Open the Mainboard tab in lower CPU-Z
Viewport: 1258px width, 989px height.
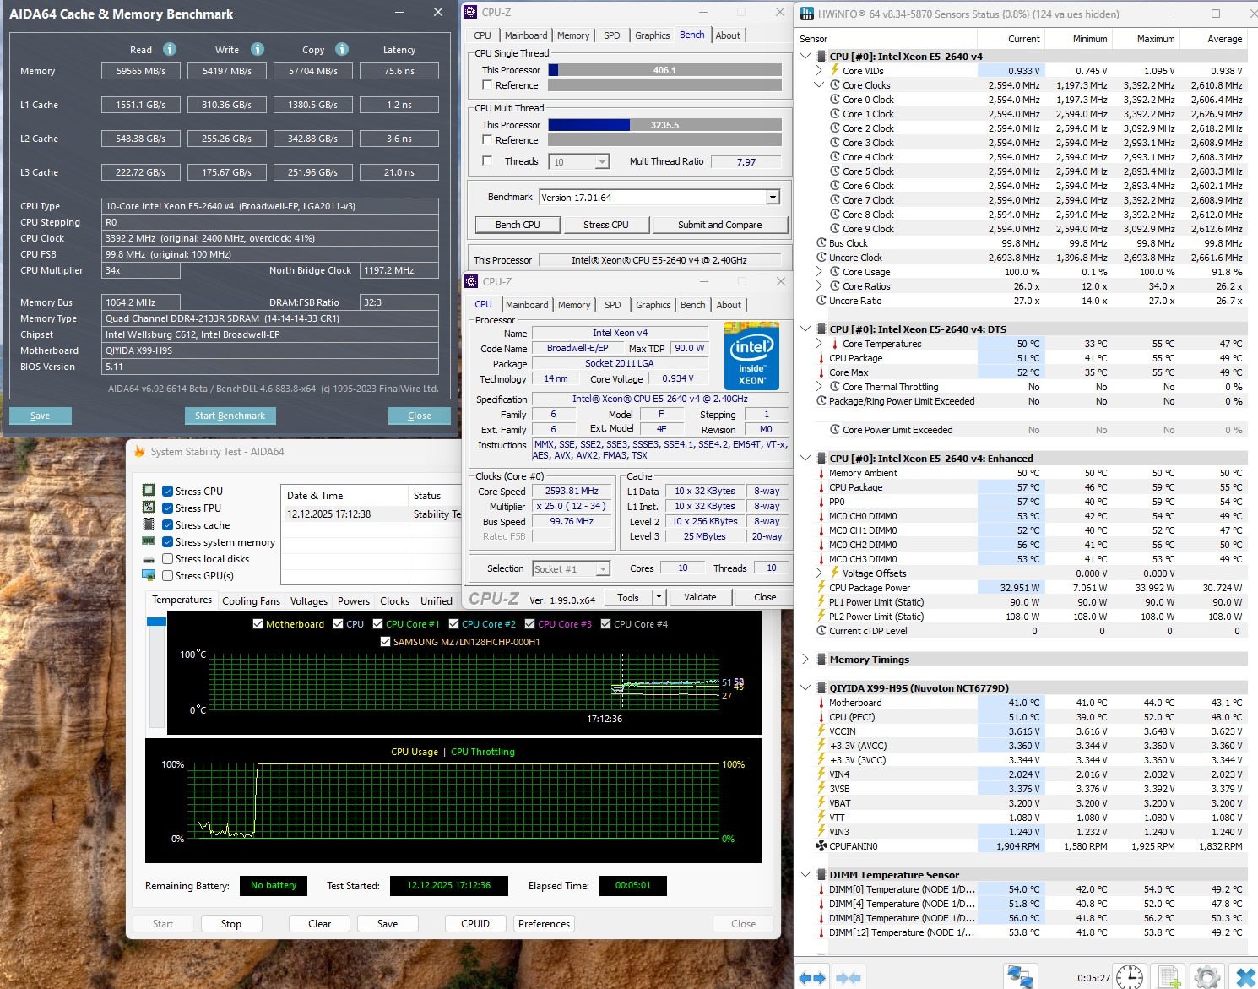[x=527, y=305]
